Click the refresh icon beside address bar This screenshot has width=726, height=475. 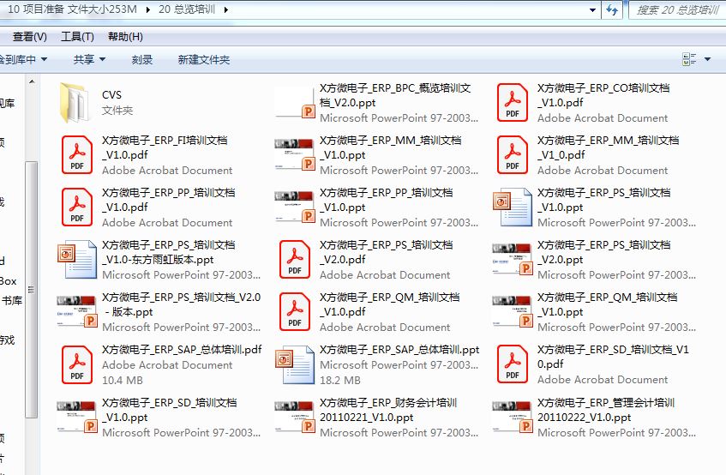click(x=612, y=9)
